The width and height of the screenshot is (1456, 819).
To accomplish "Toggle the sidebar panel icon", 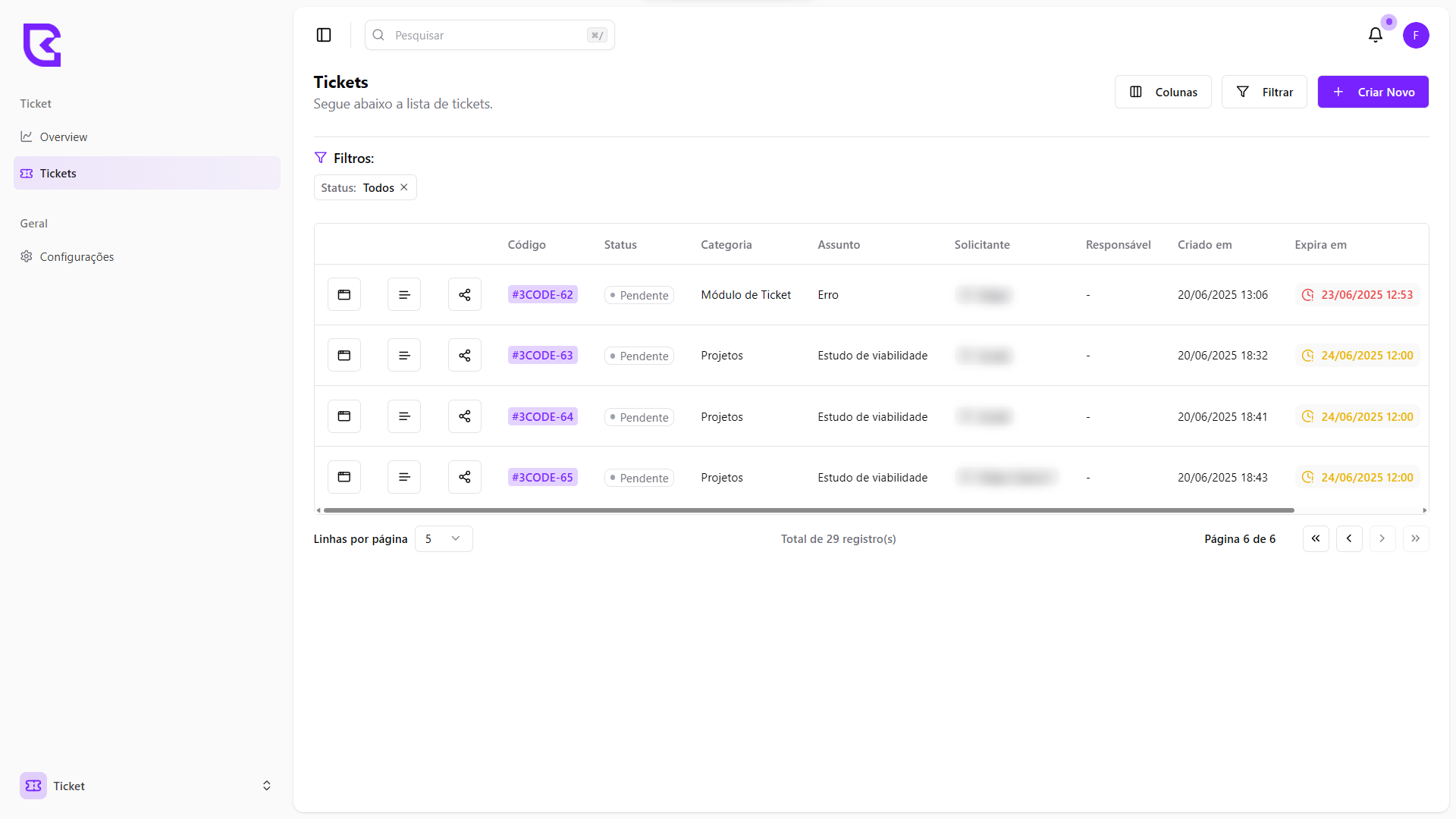I will (x=324, y=35).
